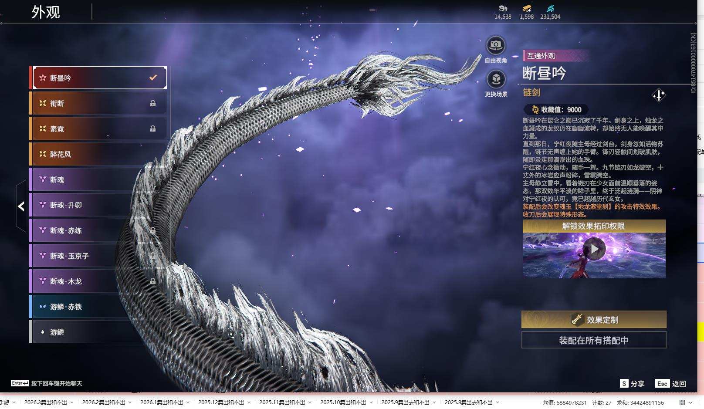Click the gold ingot currency icon showing 1,598
704x409 pixels.
click(526, 9)
